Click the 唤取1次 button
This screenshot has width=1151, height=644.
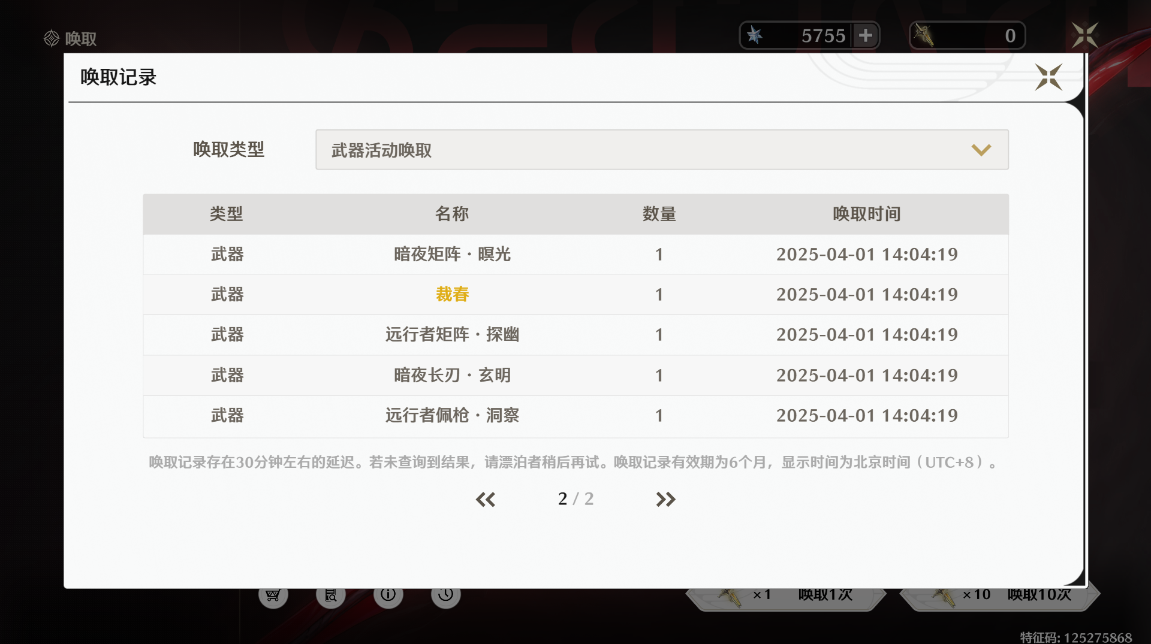785,598
